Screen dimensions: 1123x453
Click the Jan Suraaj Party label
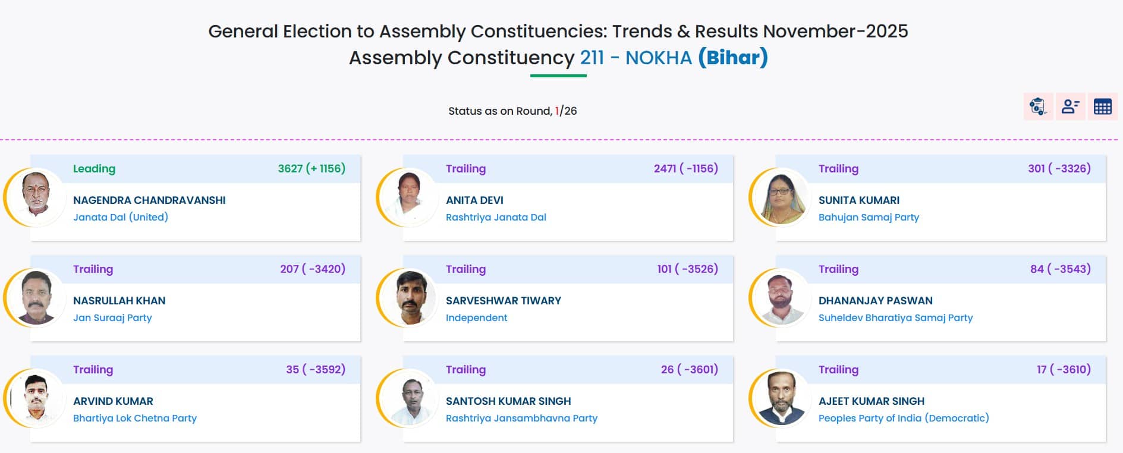pos(112,317)
